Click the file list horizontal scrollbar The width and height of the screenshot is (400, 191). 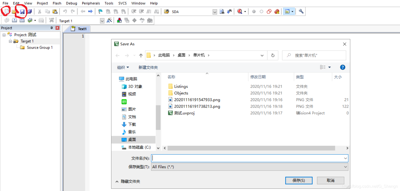(x=251, y=148)
